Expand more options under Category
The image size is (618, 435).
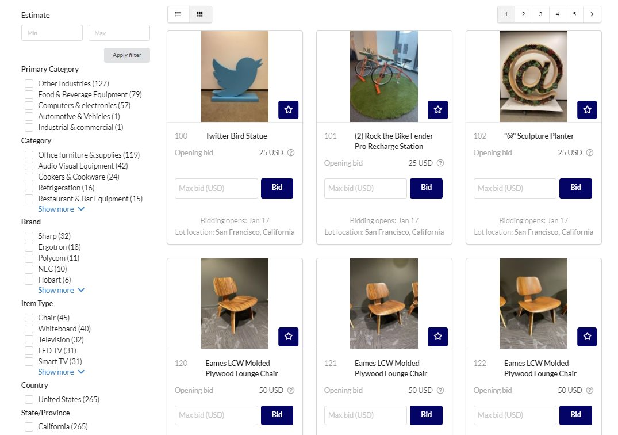point(61,209)
